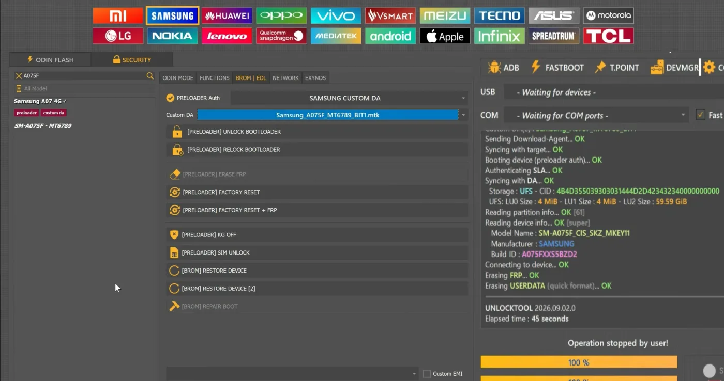Viewport: 724px width, 381px height.
Task: Switch to the ODIN FLASH tab
Action: click(50, 60)
